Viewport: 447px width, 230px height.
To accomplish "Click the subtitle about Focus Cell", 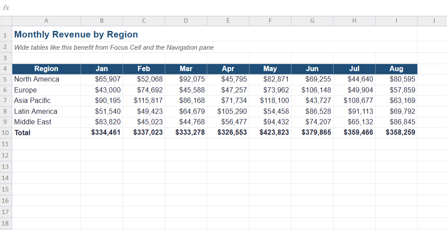I will [x=114, y=47].
